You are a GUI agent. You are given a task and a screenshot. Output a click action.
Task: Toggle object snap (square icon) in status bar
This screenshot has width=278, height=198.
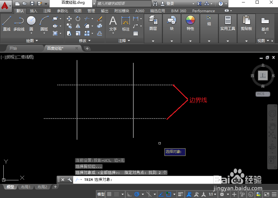[x=168, y=194]
